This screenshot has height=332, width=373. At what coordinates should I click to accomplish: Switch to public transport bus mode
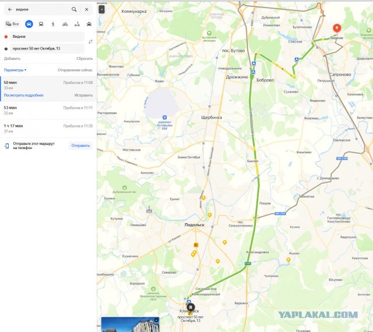(x=41, y=24)
